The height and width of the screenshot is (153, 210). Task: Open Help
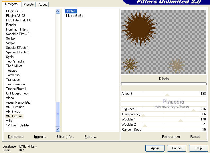199,148
